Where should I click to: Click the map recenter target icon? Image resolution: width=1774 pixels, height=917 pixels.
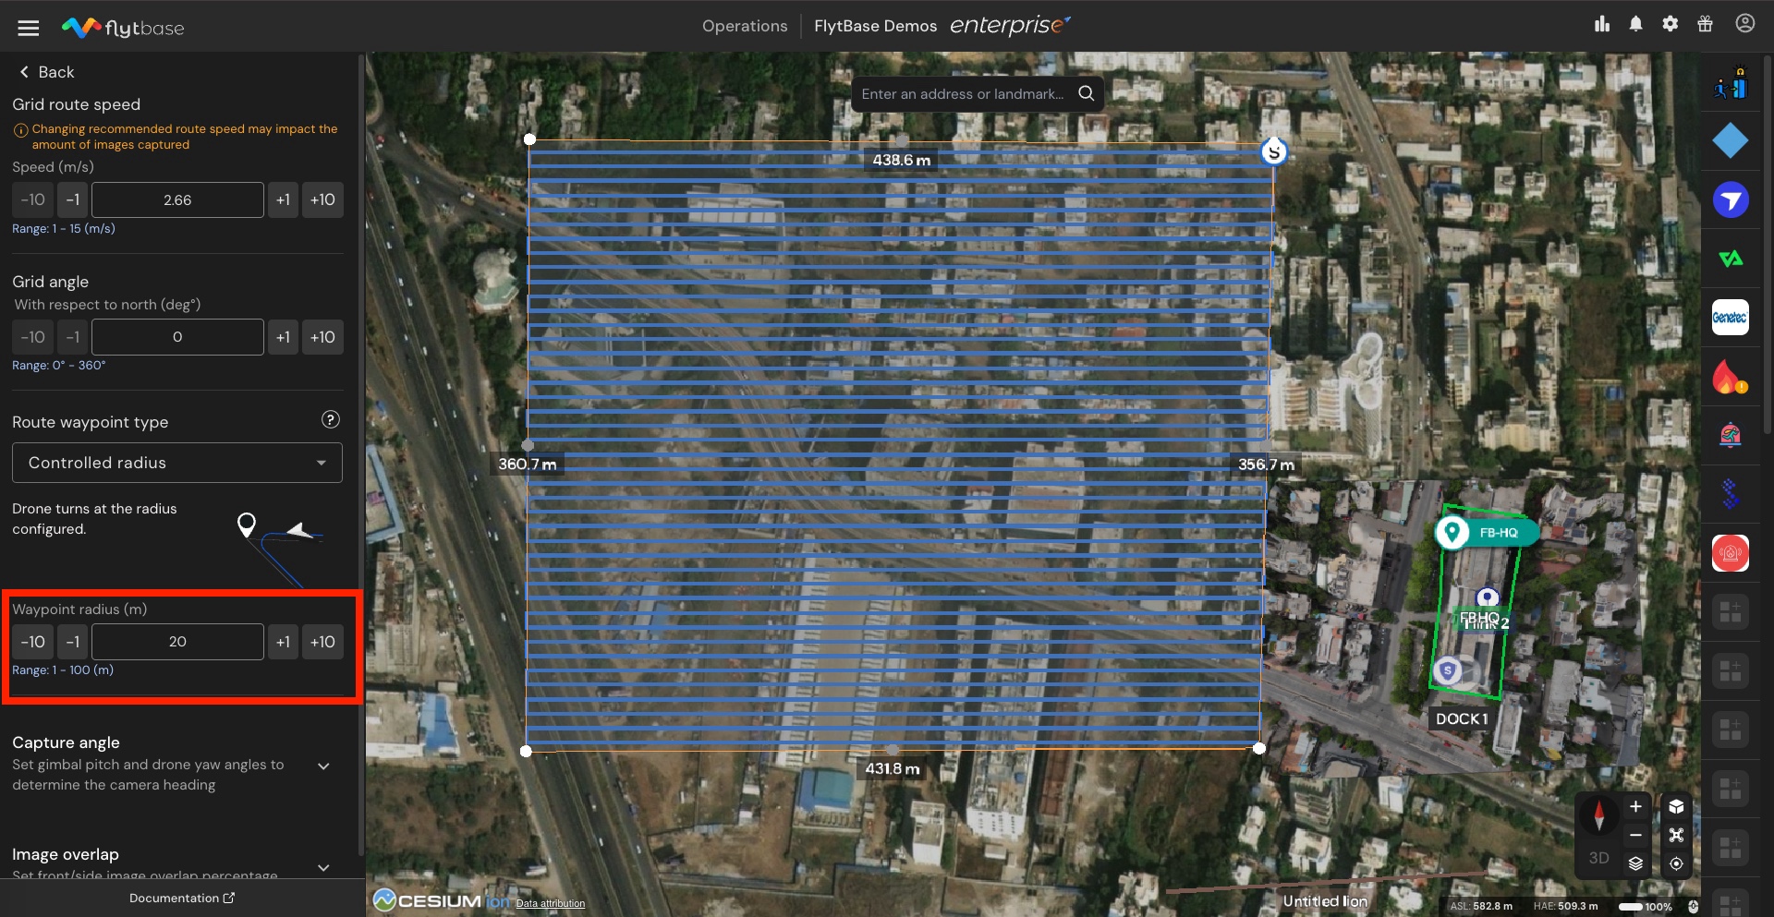pos(1676,863)
